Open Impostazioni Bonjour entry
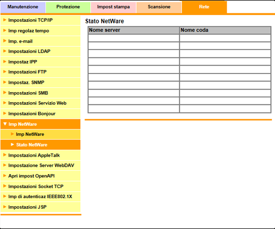This screenshot has width=275, height=229. coord(40,113)
